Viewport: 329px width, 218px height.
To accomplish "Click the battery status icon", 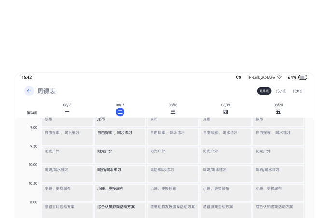I will pyautogui.click(x=302, y=77).
